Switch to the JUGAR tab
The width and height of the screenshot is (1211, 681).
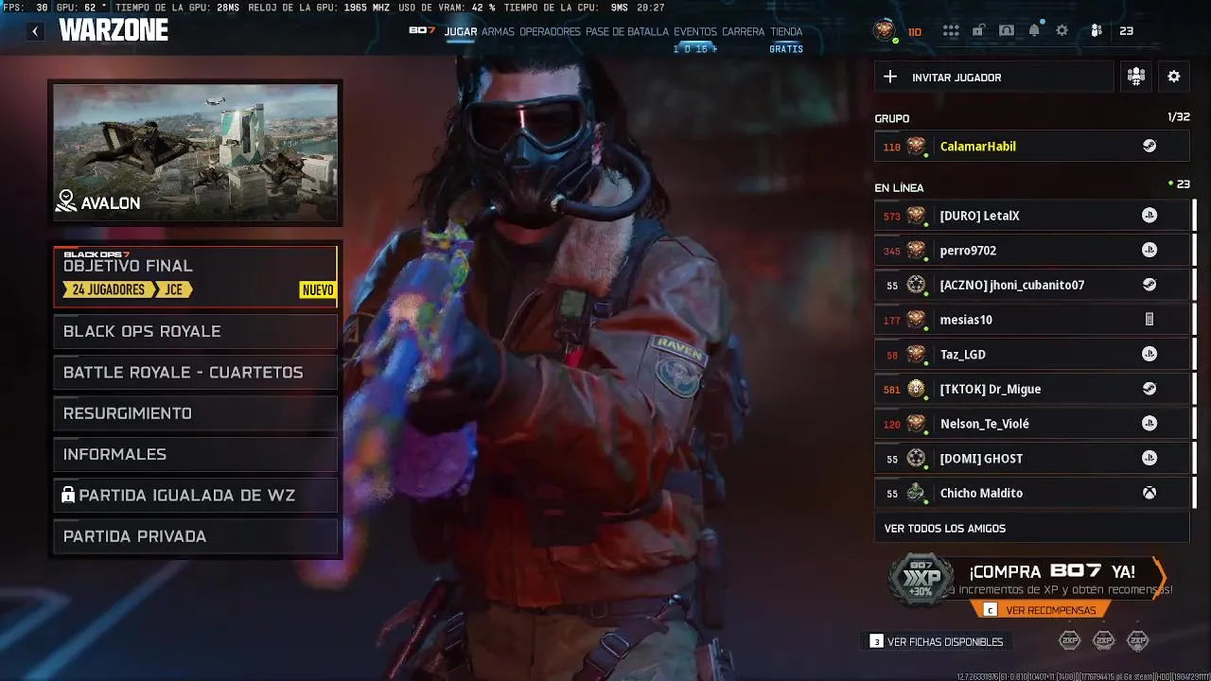[461, 31]
